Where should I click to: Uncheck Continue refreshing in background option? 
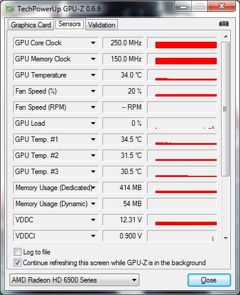17,263
